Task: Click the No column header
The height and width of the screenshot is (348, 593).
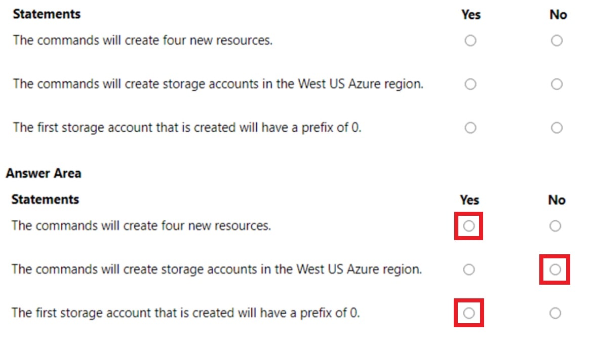Action: (x=558, y=15)
